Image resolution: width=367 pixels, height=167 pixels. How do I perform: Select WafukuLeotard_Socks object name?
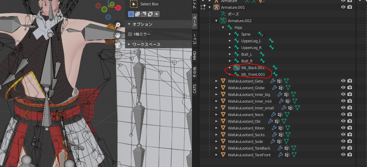246,135
